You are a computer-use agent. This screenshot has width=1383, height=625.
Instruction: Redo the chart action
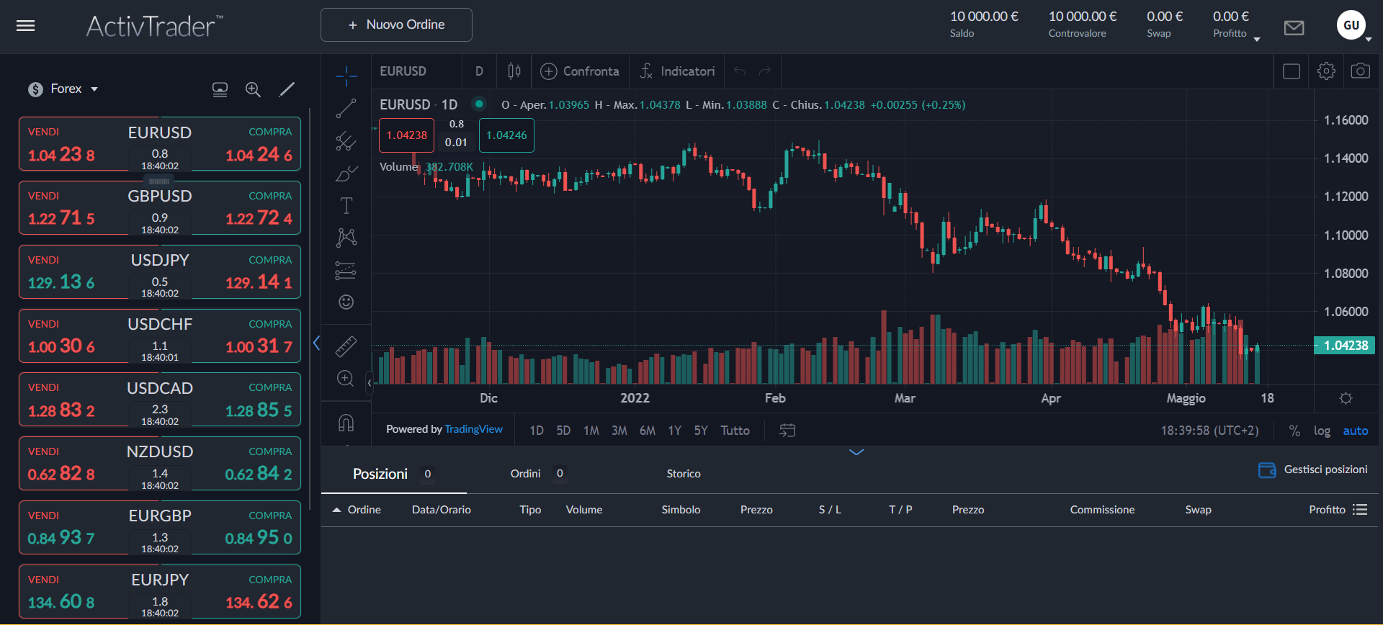click(765, 71)
